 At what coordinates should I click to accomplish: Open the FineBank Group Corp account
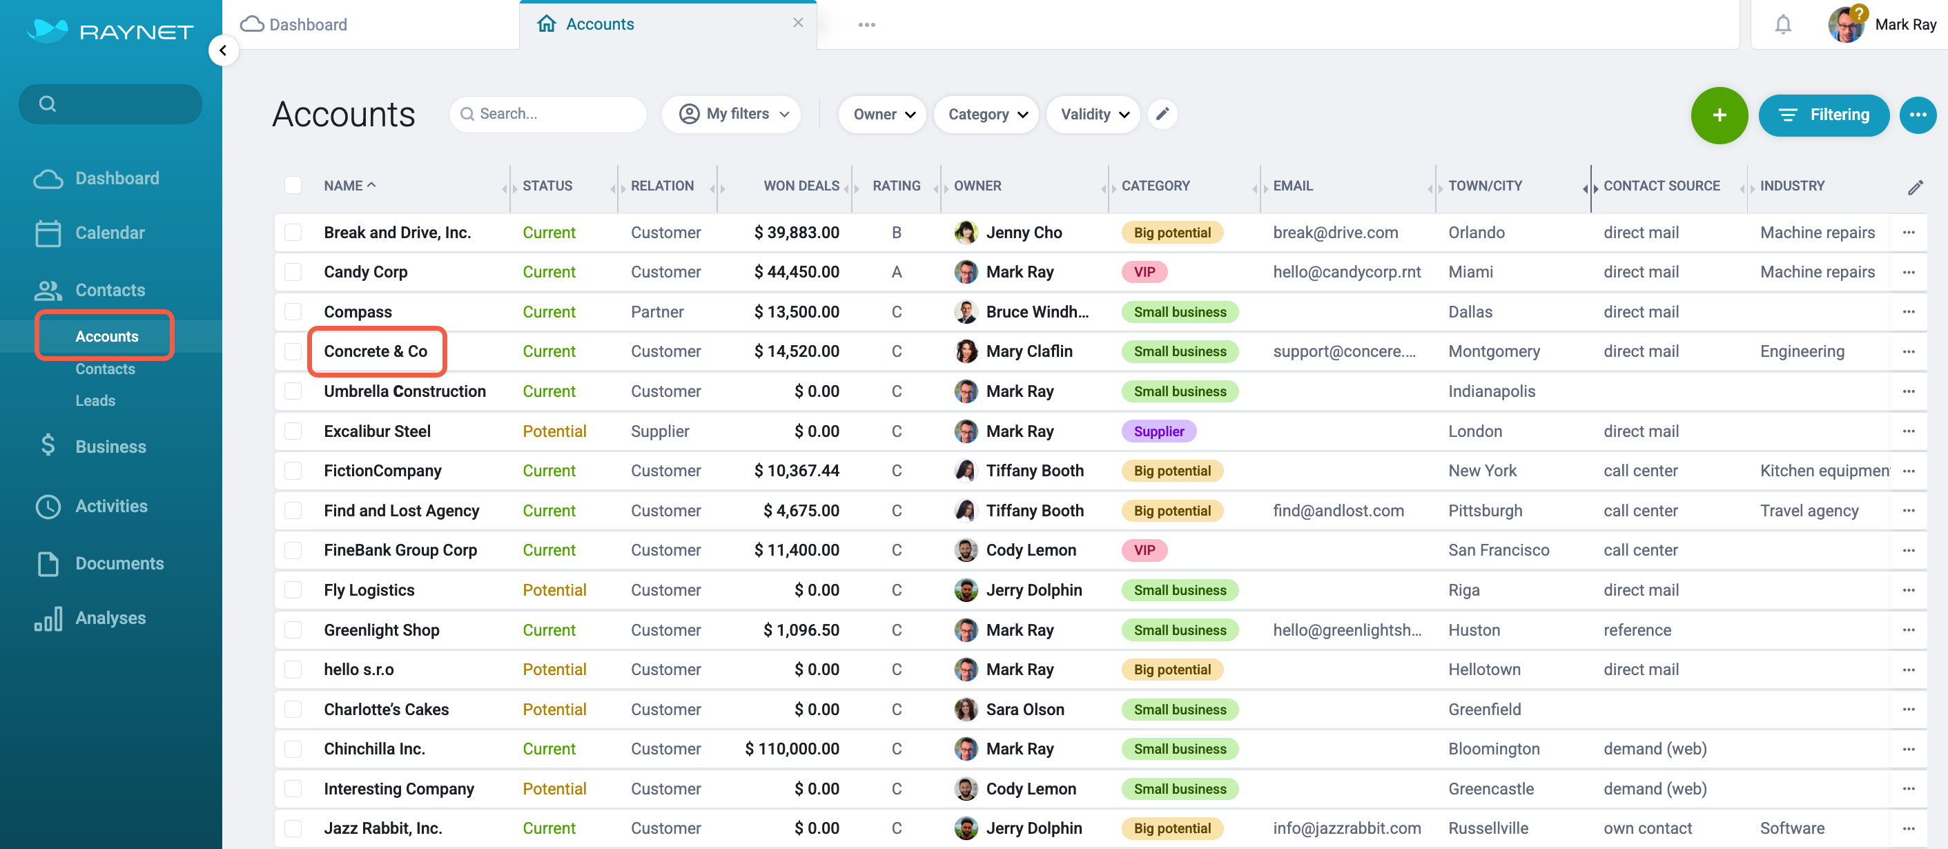400,549
